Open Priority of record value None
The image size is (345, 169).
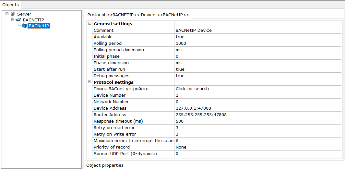pos(258,147)
